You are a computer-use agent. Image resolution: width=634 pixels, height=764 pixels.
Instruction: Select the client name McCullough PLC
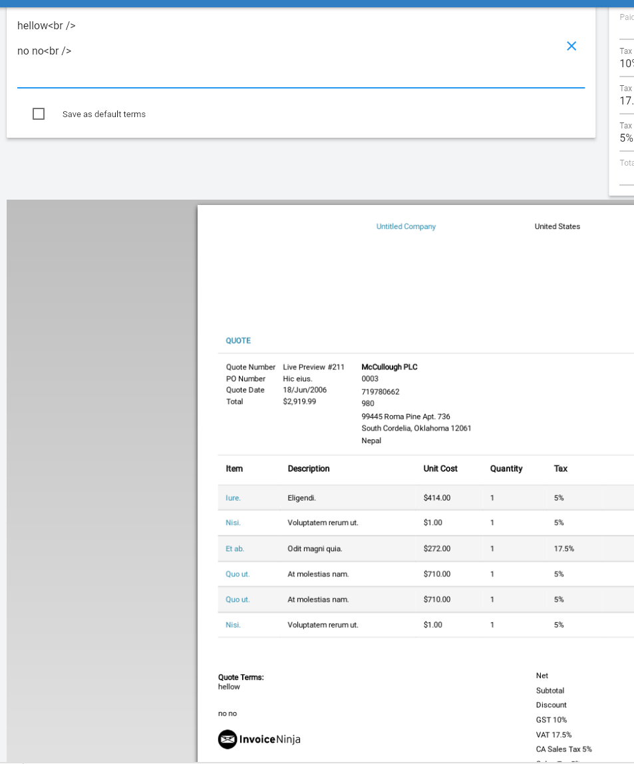(390, 367)
